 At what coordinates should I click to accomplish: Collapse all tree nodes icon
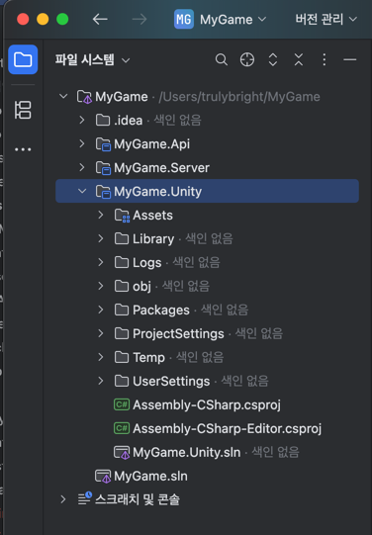pyautogui.click(x=299, y=59)
